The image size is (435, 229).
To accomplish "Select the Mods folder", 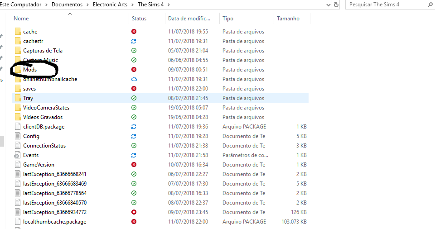I will (30, 70).
